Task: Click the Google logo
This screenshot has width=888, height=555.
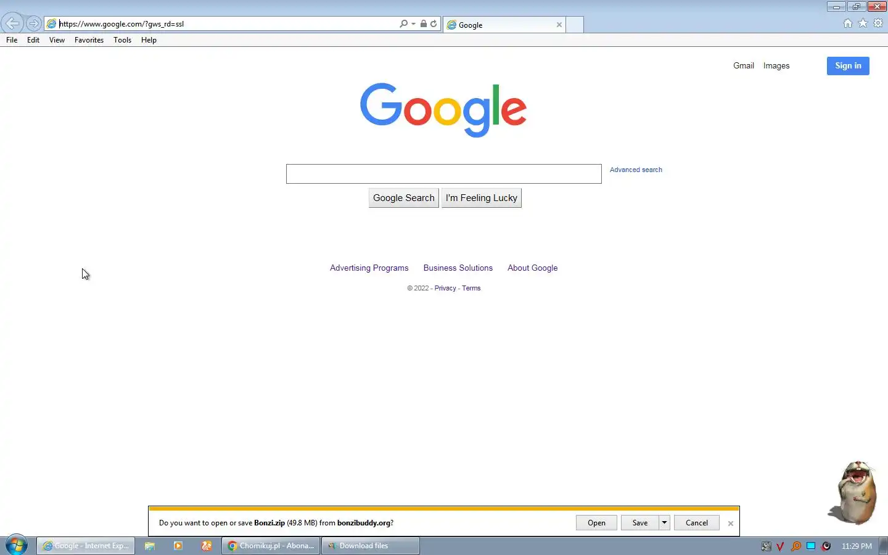Action: (x=443, y=110)
